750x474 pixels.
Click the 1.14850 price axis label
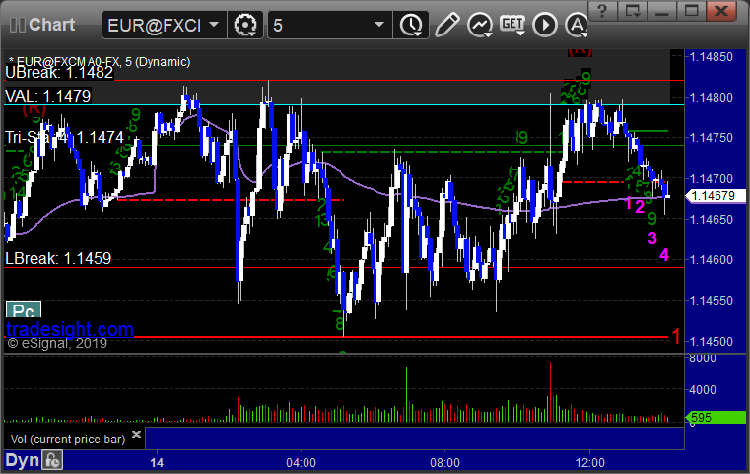click(712, 57)
